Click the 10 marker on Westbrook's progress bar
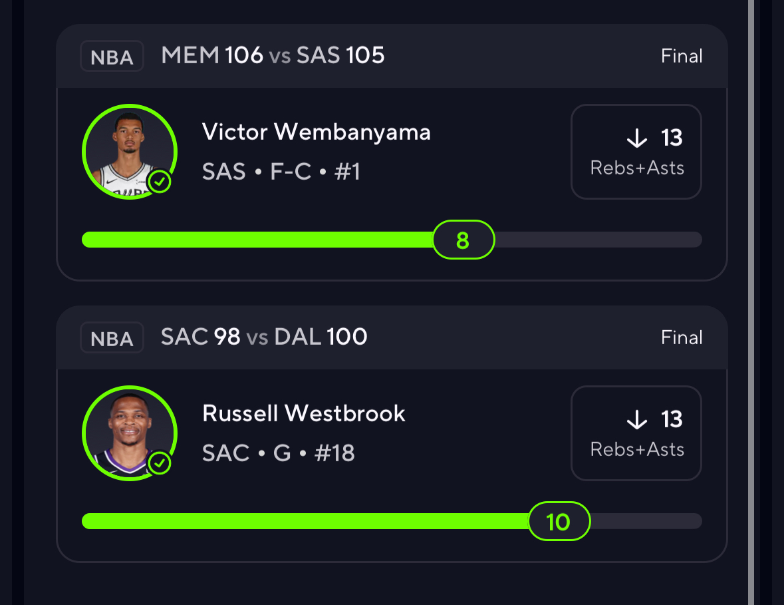 click(559, 521)
